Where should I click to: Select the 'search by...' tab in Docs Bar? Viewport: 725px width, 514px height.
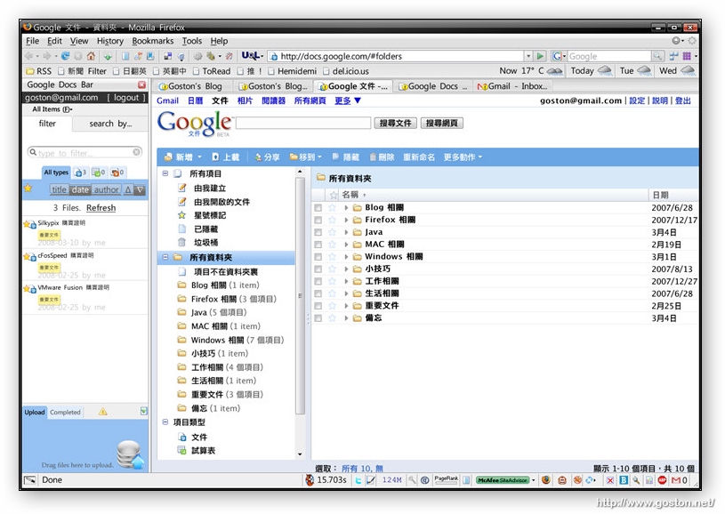click(110, 124)
